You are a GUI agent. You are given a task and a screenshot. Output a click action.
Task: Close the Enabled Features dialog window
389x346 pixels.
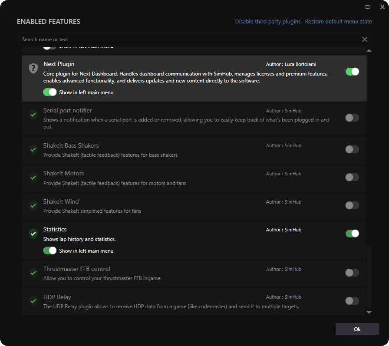(382, 7)
